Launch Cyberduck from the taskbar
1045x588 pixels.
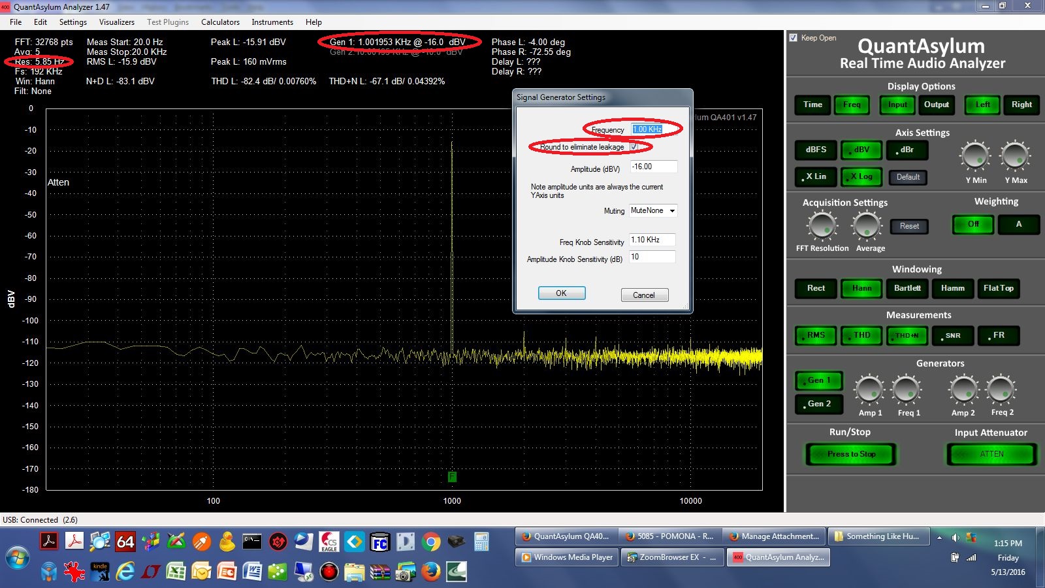click(227, 541)
